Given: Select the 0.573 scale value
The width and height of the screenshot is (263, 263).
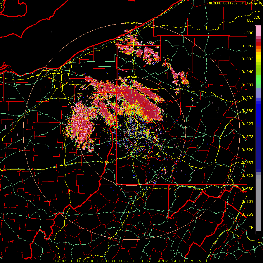Looking at the screenshot, I should coord(248,137).
